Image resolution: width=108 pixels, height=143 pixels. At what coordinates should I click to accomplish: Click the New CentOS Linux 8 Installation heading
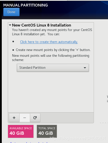pos(41,25)
